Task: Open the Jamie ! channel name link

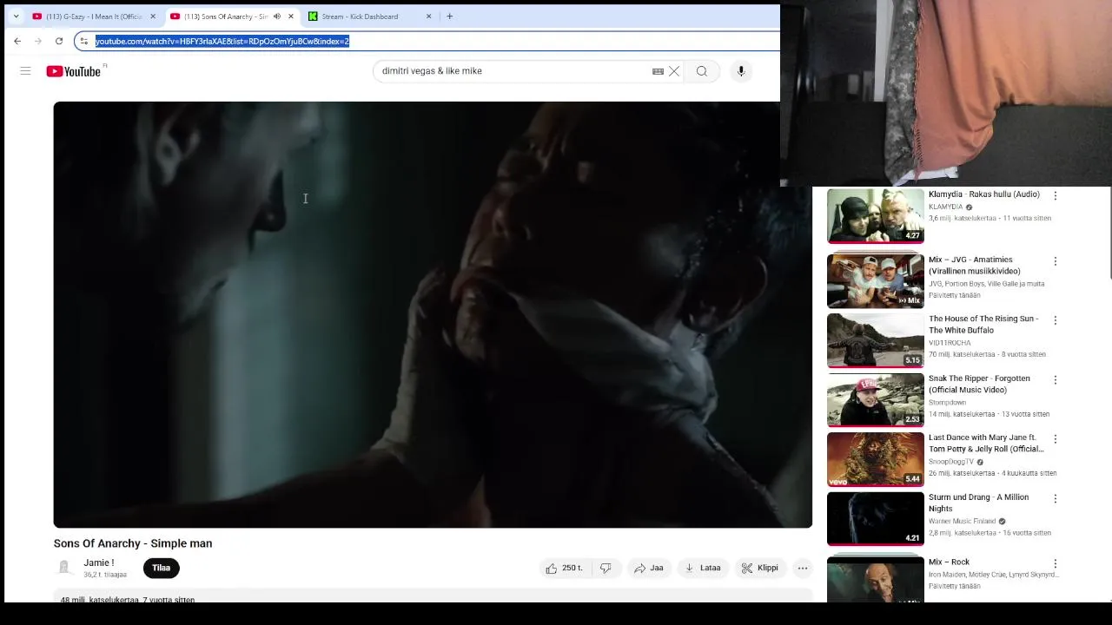Action: pos(98,562)
